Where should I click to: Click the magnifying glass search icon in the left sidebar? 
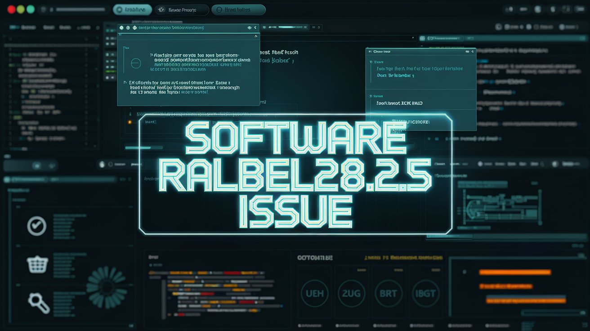pos(39,302)
